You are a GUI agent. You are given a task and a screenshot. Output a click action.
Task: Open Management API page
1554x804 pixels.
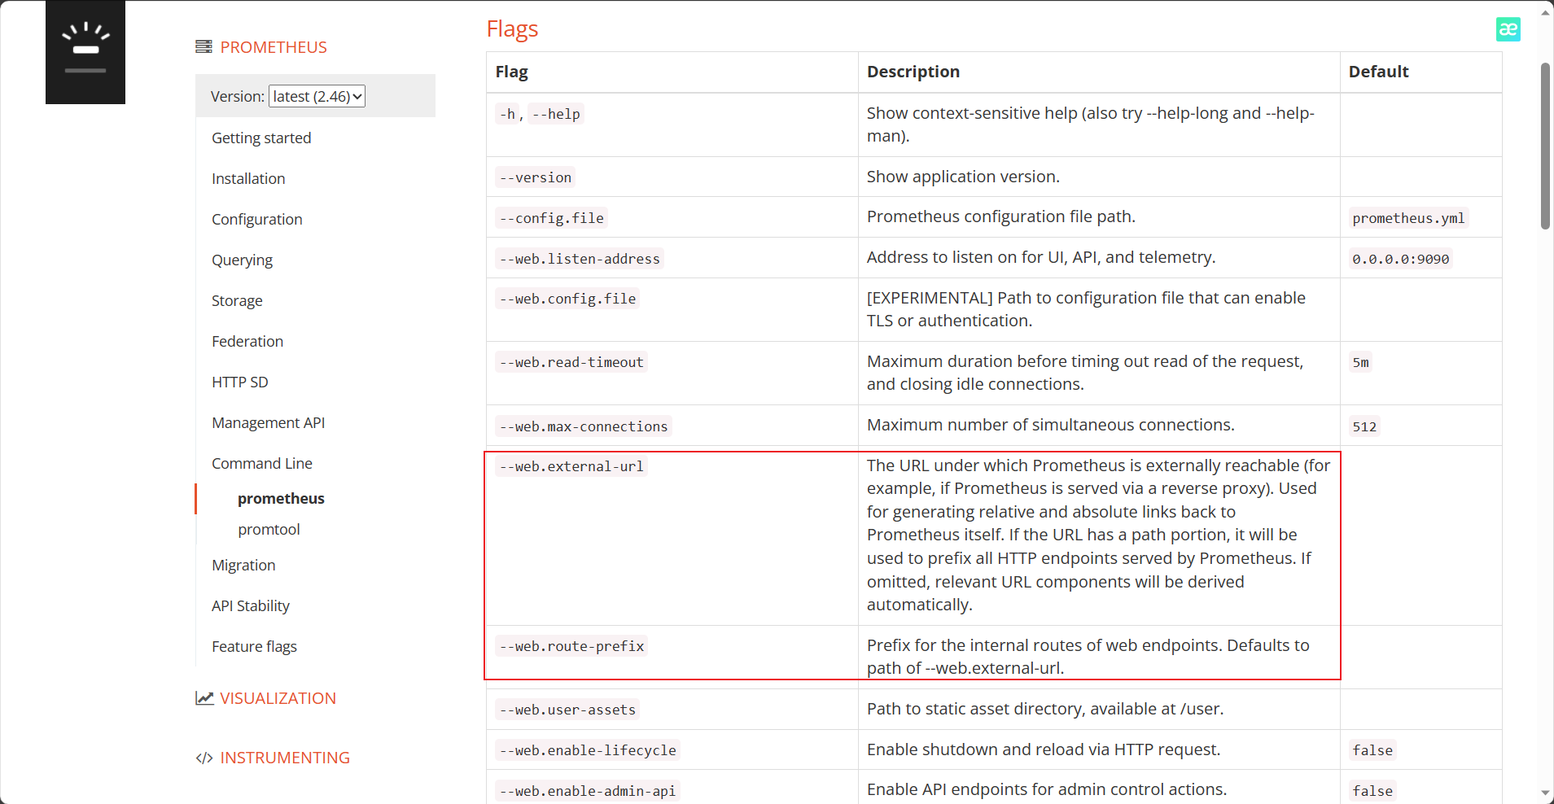click(x=269, y=422)
